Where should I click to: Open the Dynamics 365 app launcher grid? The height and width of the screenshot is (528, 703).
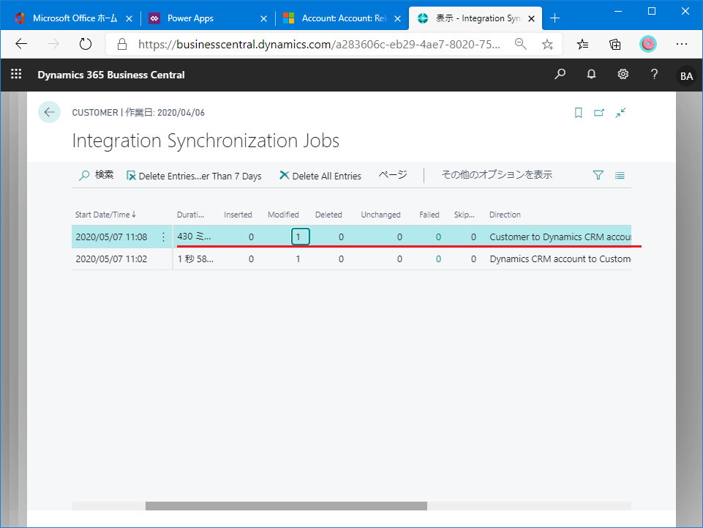[x=16, y=74]
